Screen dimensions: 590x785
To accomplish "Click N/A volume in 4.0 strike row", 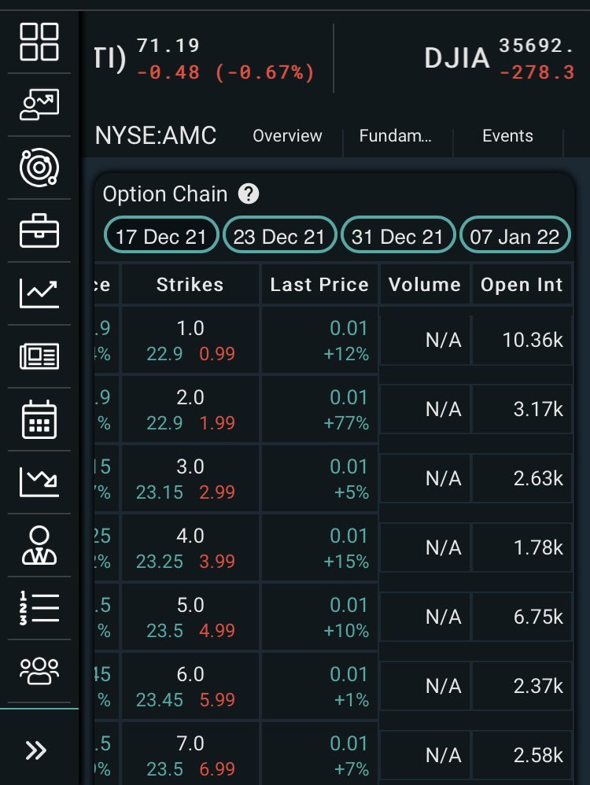I will tap(443, 547).
